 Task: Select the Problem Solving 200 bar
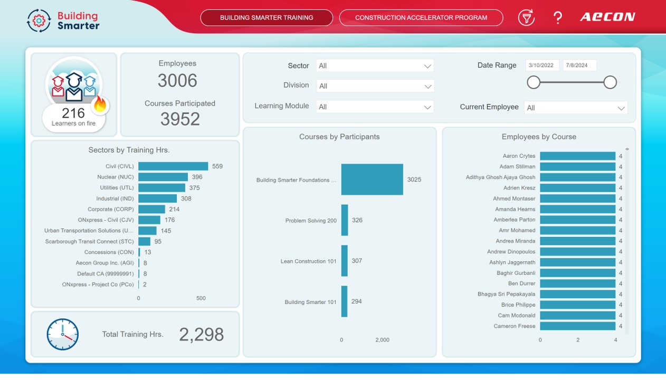(345, 220)
